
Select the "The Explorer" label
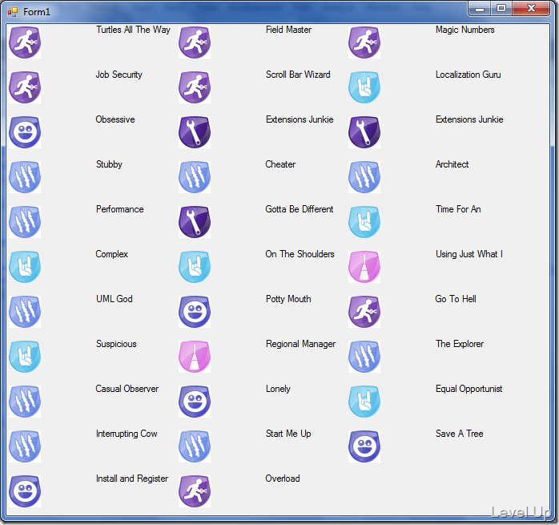(x=460, y=345)
